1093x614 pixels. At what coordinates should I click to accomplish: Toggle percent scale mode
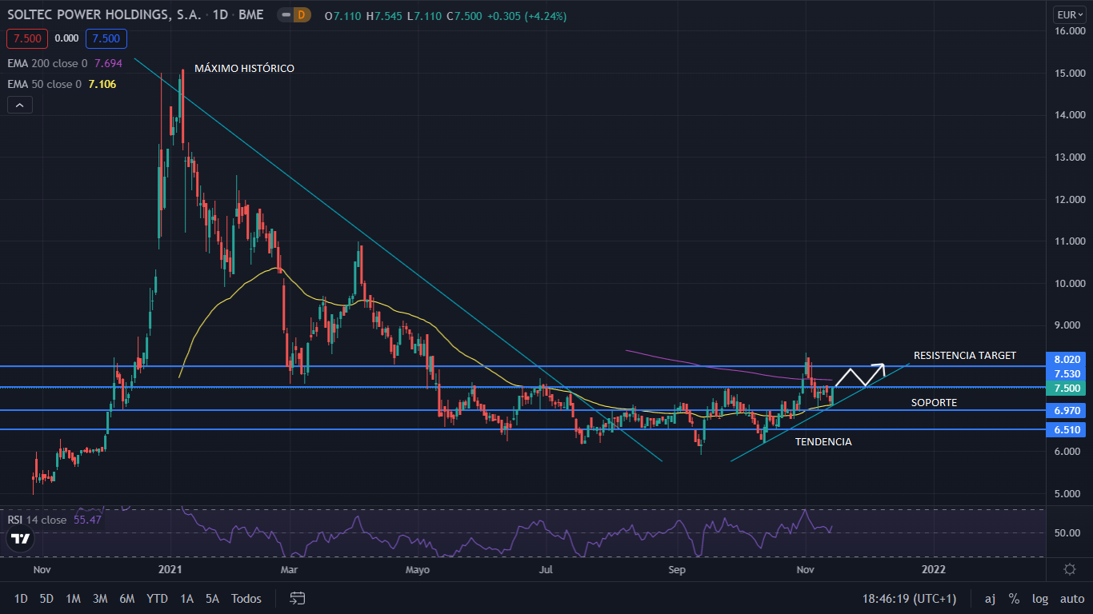pyautogui.click(x=1014, y=598)
